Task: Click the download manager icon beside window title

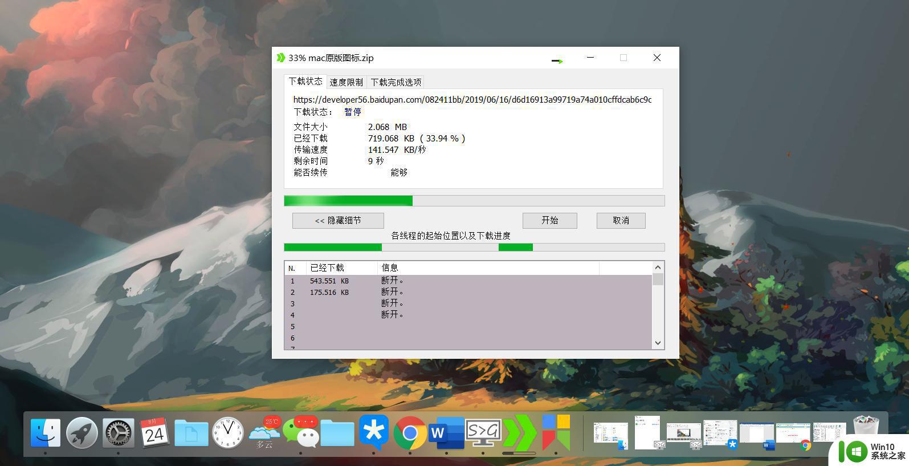Action: click(280, 58)
